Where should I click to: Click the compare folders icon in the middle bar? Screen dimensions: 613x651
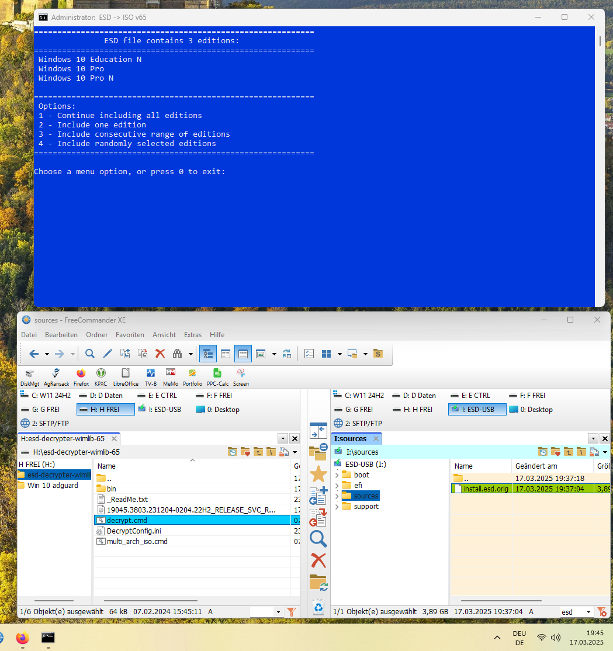(x=318, y=452)
